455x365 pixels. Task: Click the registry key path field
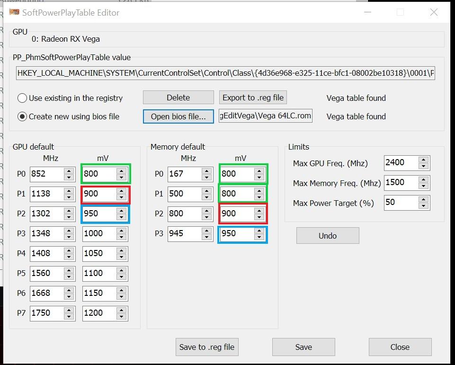pyautogui.click(x=225, y=73)
